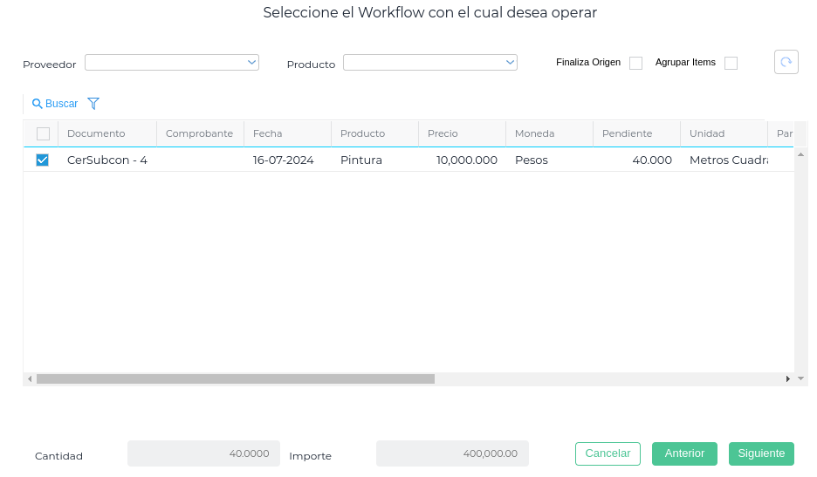The width and height of the screenshot is (817, 477).
Task: Open the filter funnel icon
Action: (93, 104)
